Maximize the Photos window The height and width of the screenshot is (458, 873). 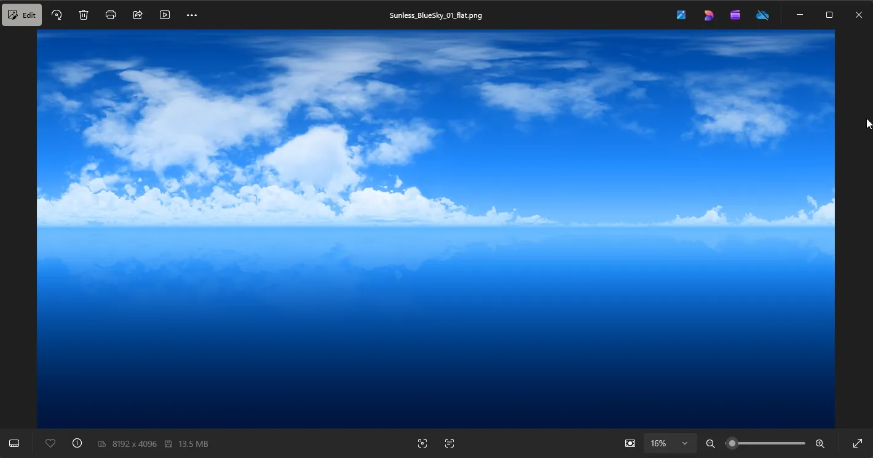click(829, 15)
